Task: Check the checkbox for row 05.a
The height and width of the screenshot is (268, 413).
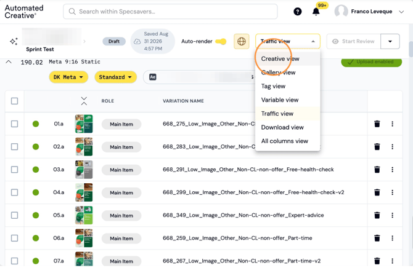Action: (x=15, y=215)
